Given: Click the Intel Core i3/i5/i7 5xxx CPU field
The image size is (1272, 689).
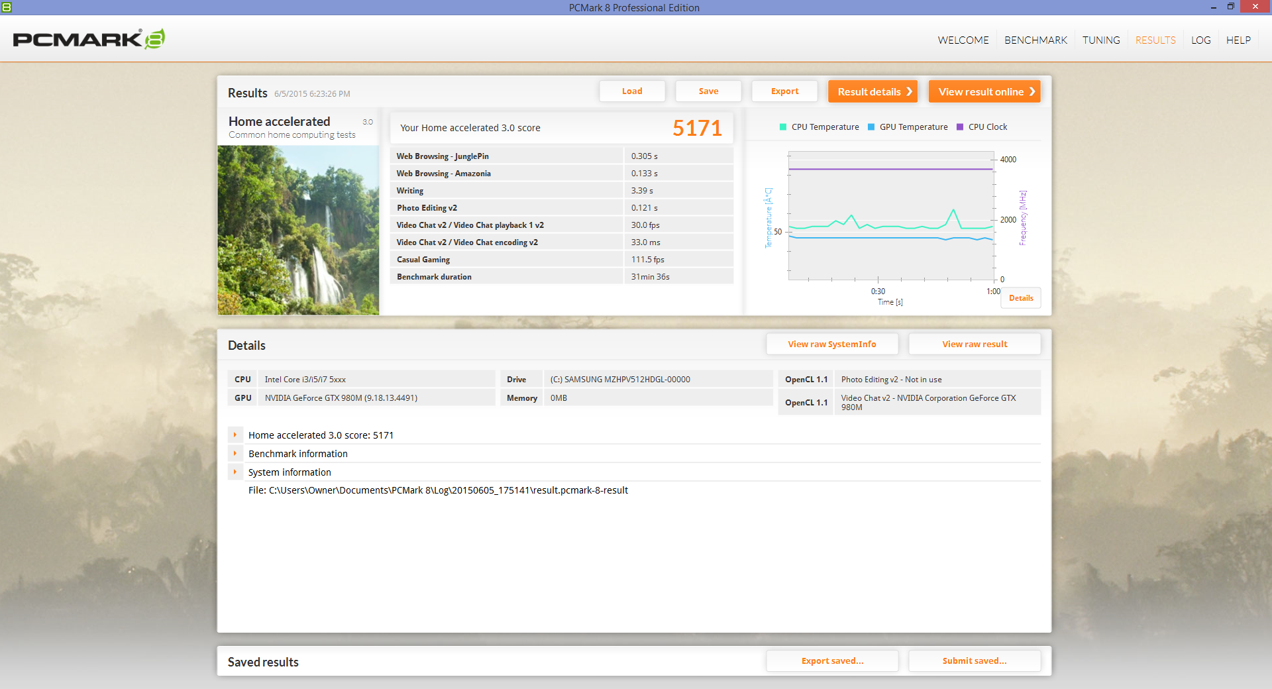Looking at the screenshot, I should 376,380.
